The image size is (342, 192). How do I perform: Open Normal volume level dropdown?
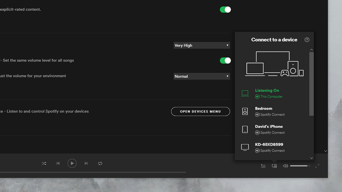202,76
